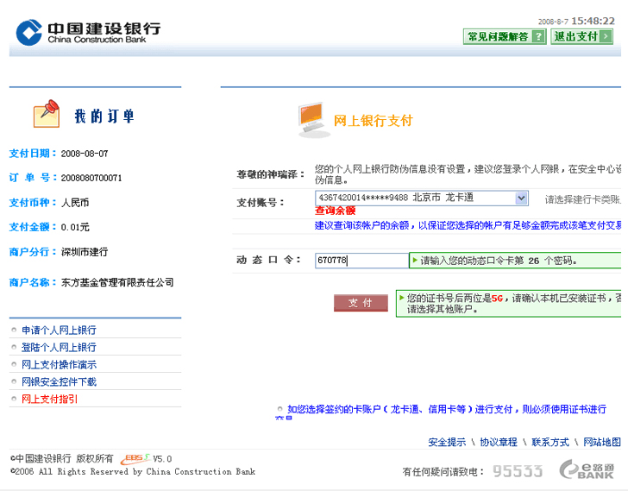Open 网银安全控件下载 link
Image resolution: width=628 pixels, height=491 pixels.
[59, 381]
